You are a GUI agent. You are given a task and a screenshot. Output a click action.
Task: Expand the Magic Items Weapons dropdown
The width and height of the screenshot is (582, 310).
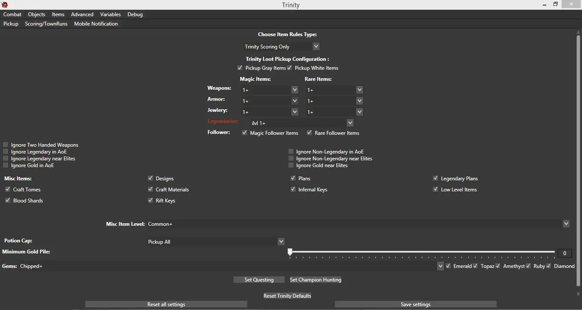click(x=294, y=90)
